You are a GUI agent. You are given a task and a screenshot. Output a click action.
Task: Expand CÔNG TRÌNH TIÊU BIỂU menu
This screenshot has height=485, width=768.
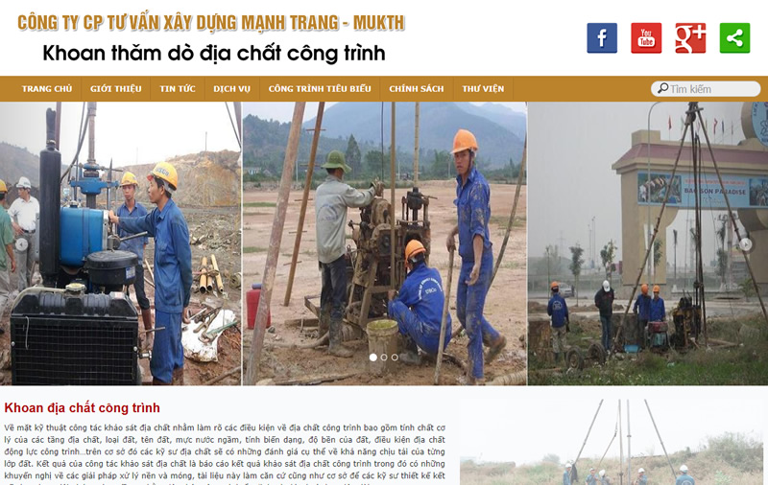point(320,89)
